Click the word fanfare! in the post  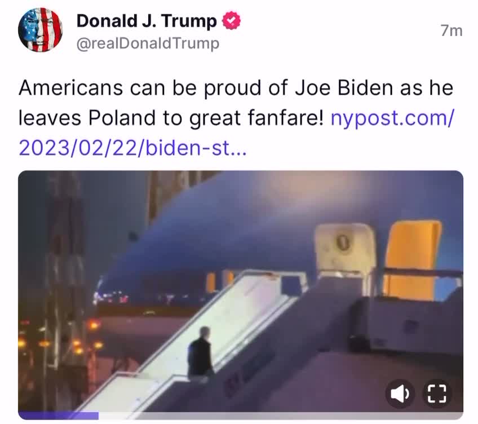point(285,118)
